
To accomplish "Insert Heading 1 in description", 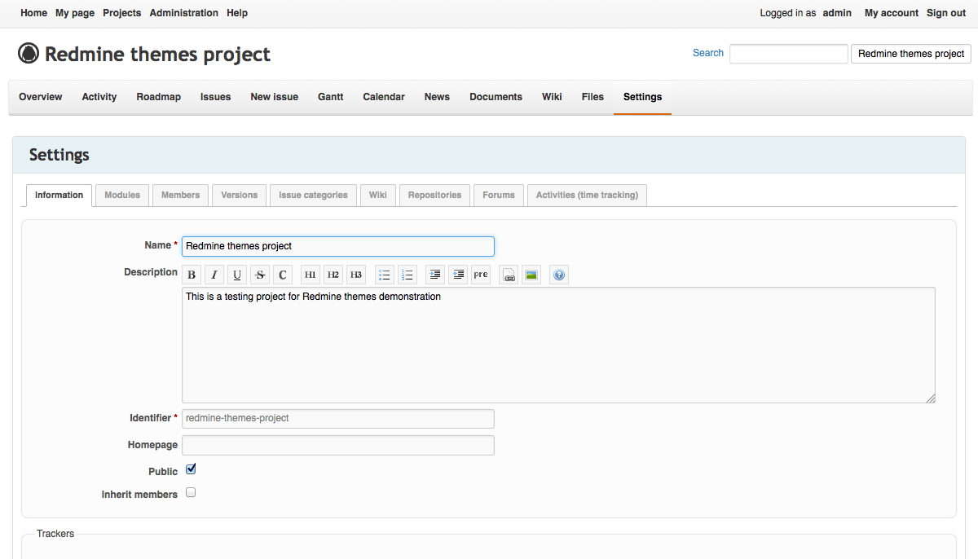I will (311, 275).
